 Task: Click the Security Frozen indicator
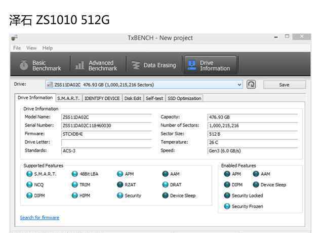(x=227, y=206)
